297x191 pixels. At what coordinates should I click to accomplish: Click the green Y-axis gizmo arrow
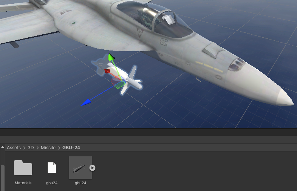[111, 57]
